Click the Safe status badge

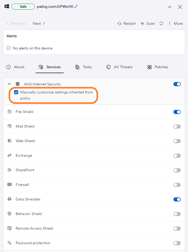[x=23, y=7]
